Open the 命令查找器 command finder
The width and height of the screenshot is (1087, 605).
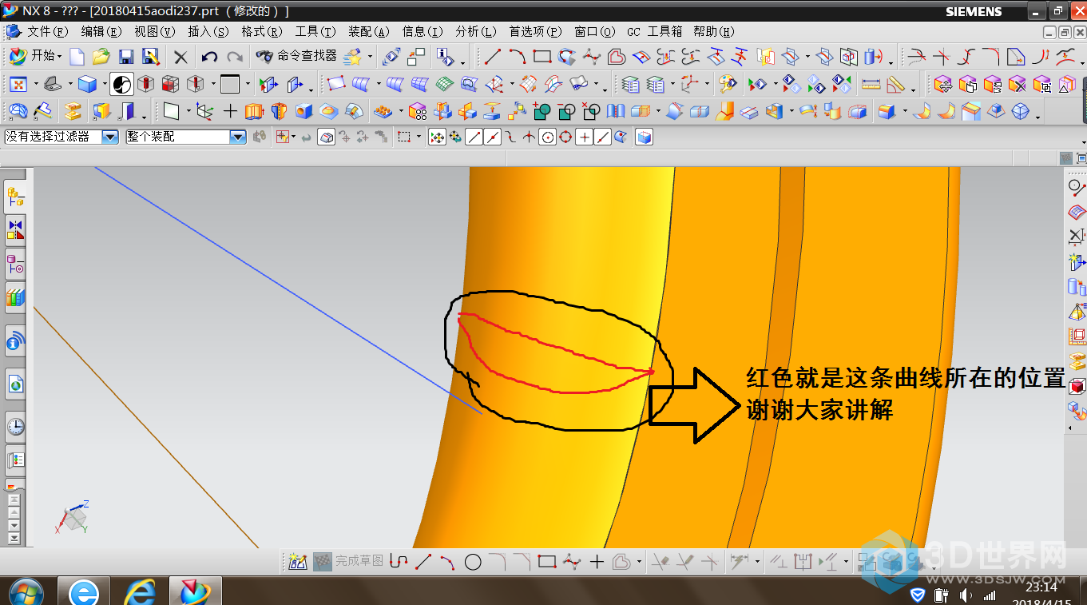[x=296, y=56]
